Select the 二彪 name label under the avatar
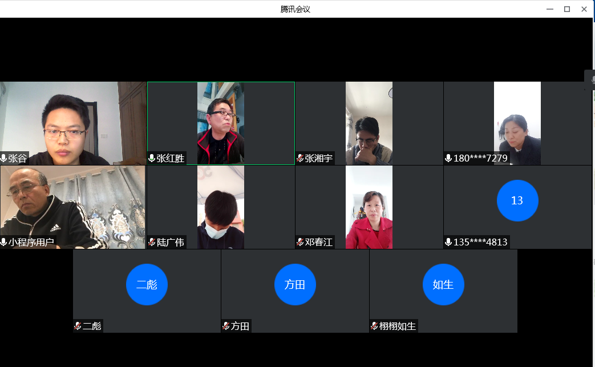Viewport: 595px width, 367px height. [x=92, y=326]
